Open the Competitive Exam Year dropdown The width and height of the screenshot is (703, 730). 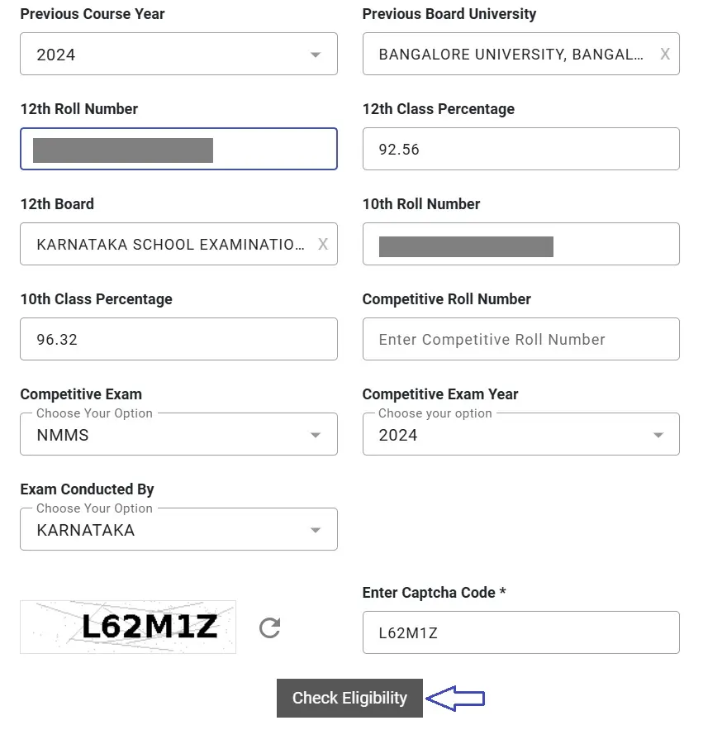click(520, 433)
